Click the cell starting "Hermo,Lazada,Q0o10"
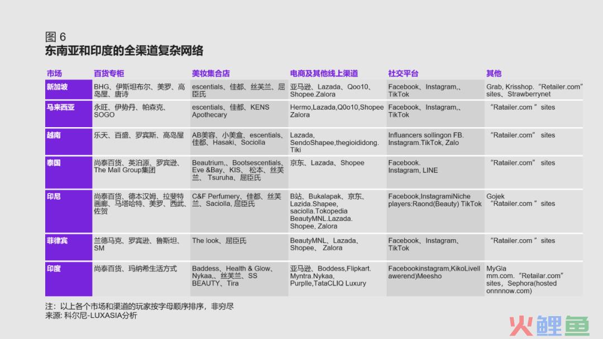603x339 pixels. [x=337, y=114]
